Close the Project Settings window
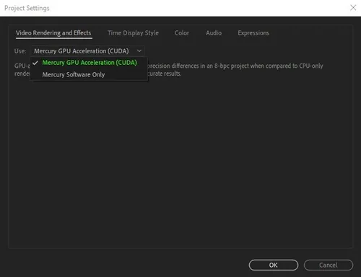 click(353, 8)
